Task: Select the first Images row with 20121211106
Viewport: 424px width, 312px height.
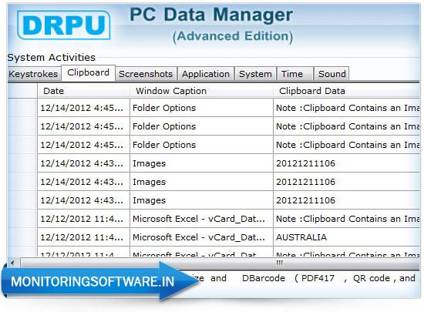Action: point(228,163)
